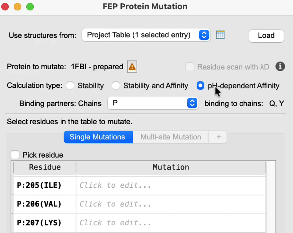Select the Stability calculation type
The width and height of the screenshot is (293, 233).
70,85
